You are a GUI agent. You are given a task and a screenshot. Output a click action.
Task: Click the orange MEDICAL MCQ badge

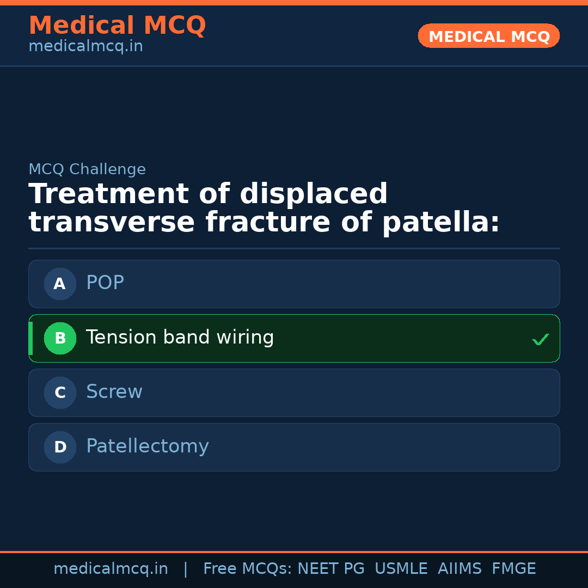(488, 36)
